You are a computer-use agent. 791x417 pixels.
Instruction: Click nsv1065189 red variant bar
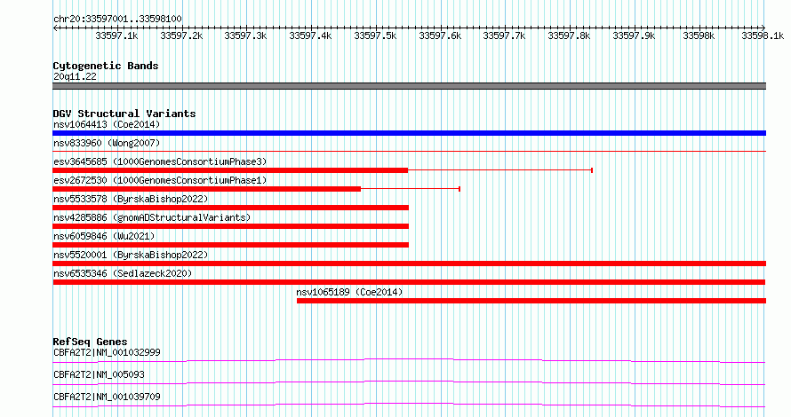point(531,301)
